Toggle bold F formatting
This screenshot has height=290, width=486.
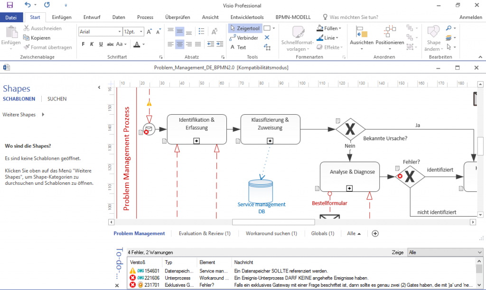click(x=83, y=44)
